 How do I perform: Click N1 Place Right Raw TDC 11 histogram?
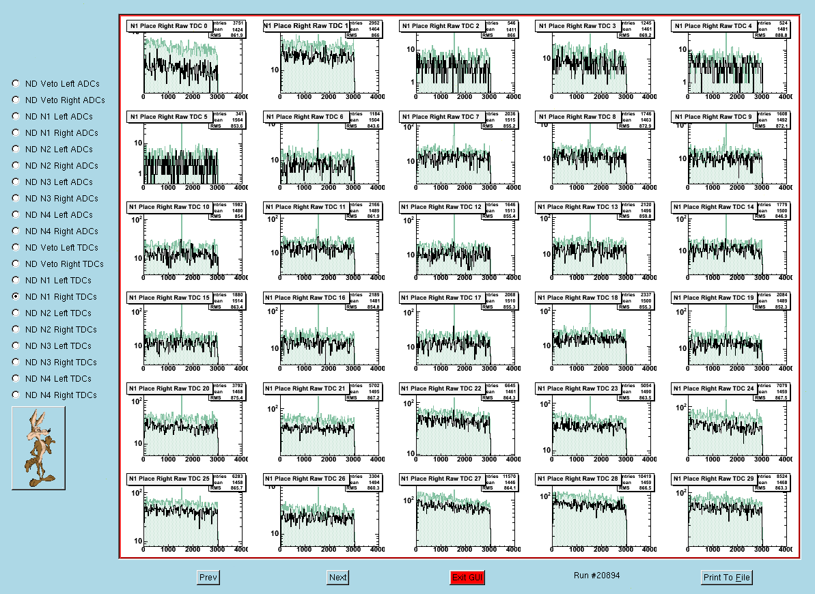click(323, 242)
